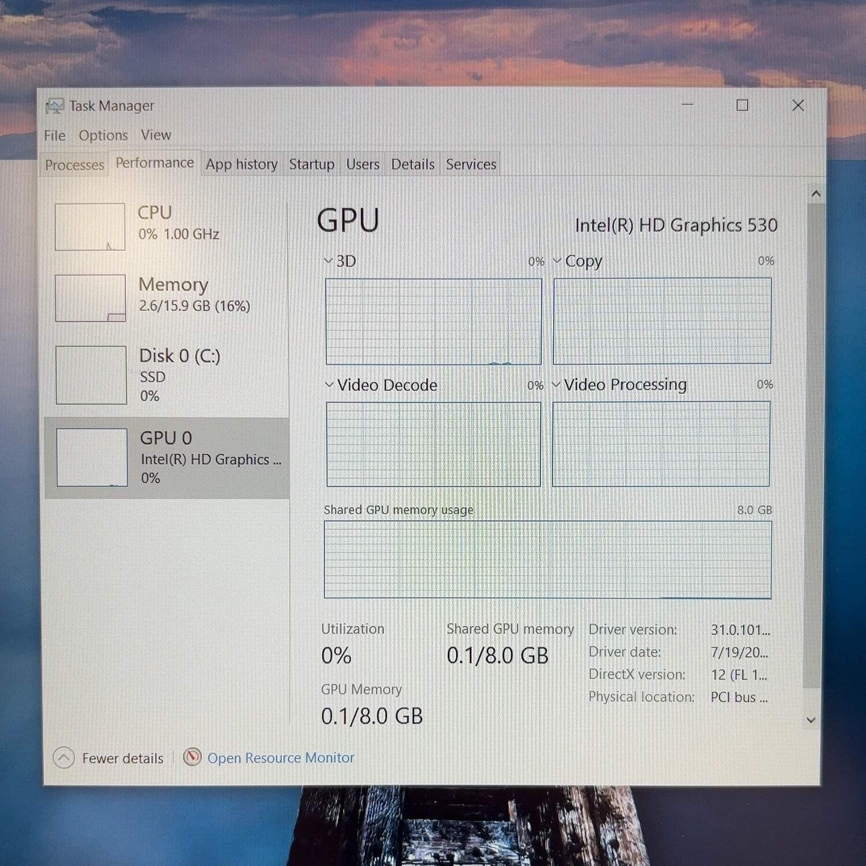This screenshot has height=866, width=866.
Task: Open the Video Decode engine dropdown
Action: (329, 385)
